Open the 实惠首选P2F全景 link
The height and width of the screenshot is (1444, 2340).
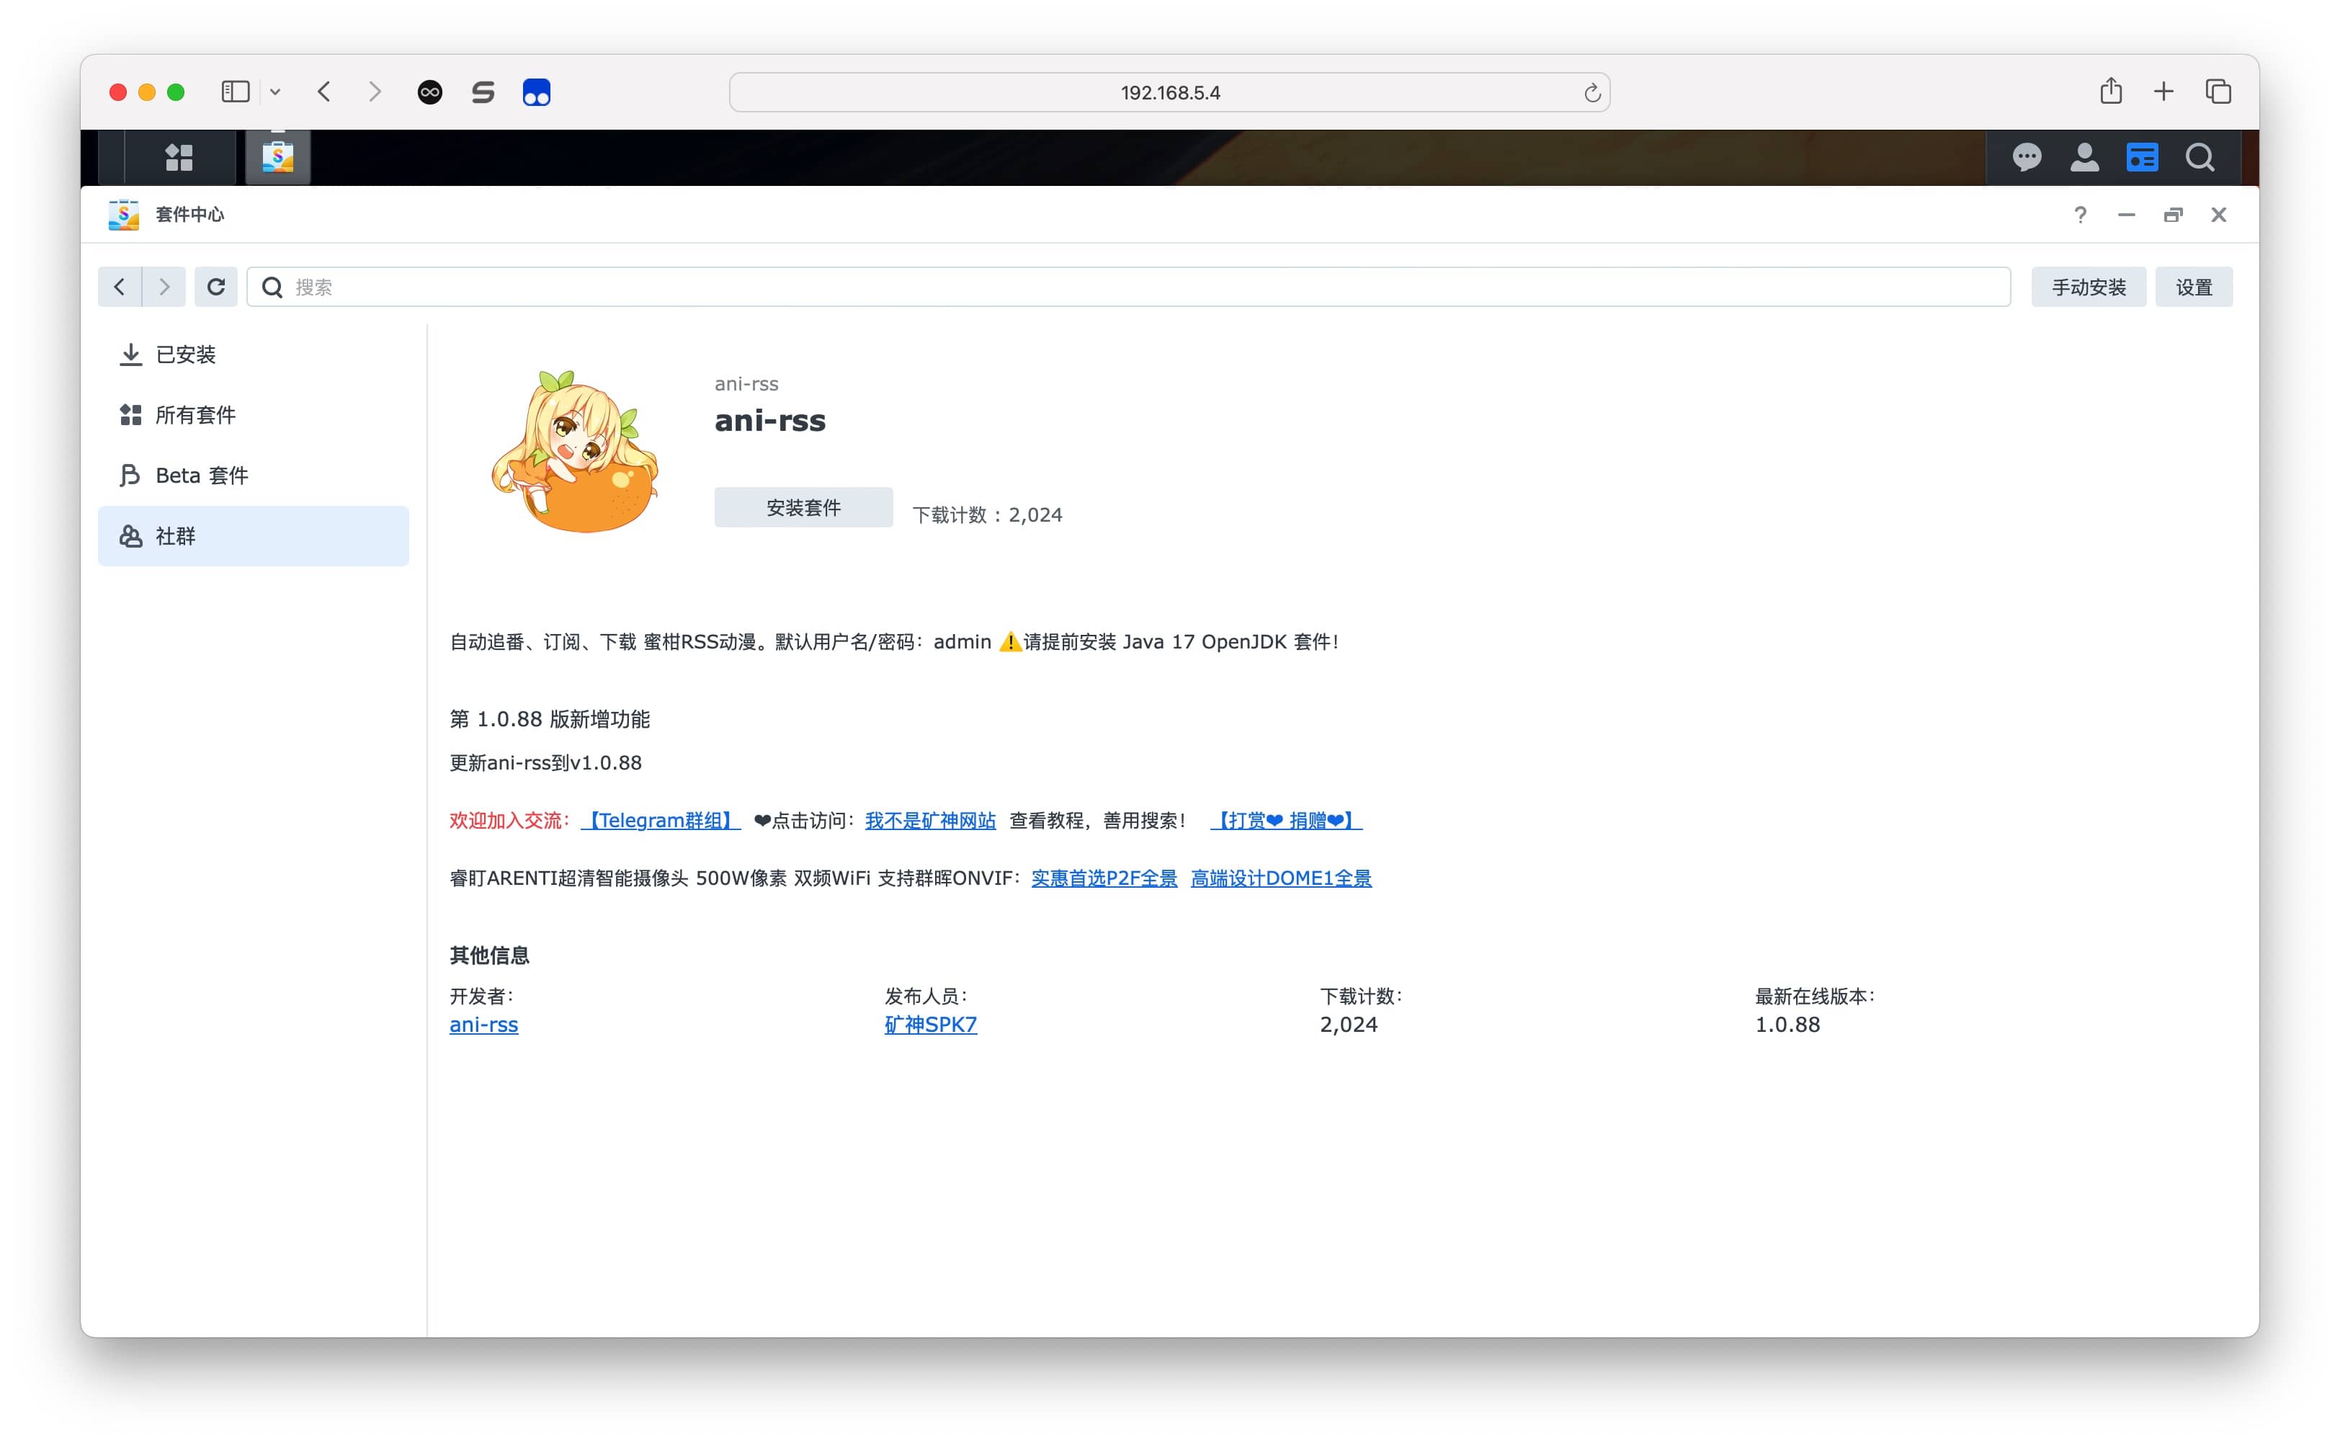pos(1104,878)
